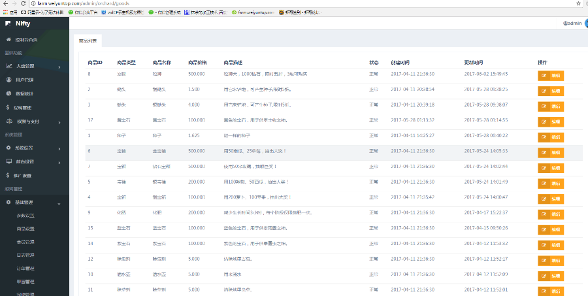
Task: Open 订单管理 in the sidebar submenu
Action: pos(25,268)
